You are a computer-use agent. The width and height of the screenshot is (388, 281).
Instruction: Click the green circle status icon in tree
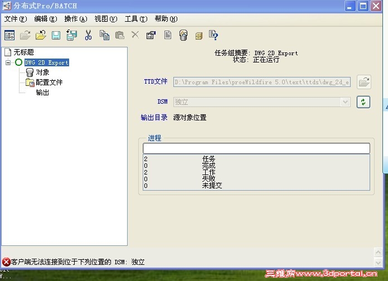[18, 62]
